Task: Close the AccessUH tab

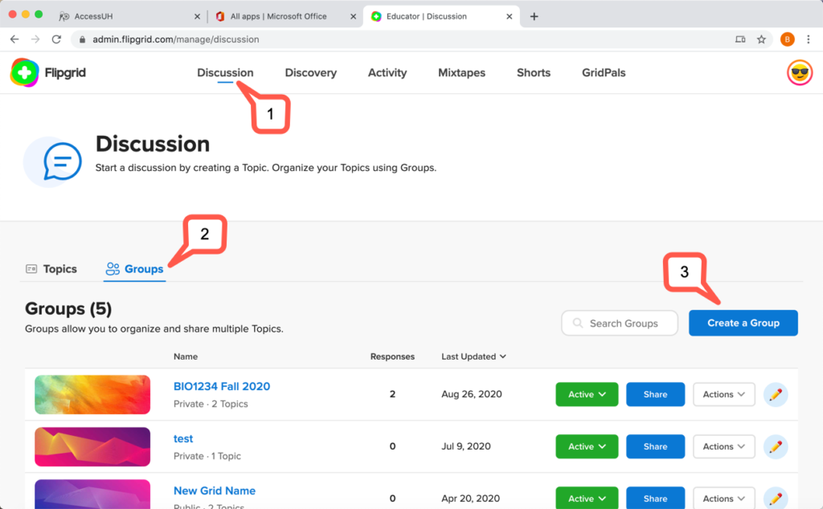Action: click(197, 17)
